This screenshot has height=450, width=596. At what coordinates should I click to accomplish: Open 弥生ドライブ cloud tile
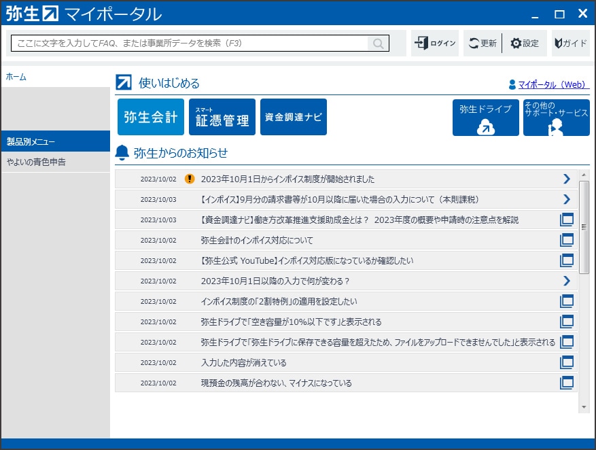click(485, 118)
